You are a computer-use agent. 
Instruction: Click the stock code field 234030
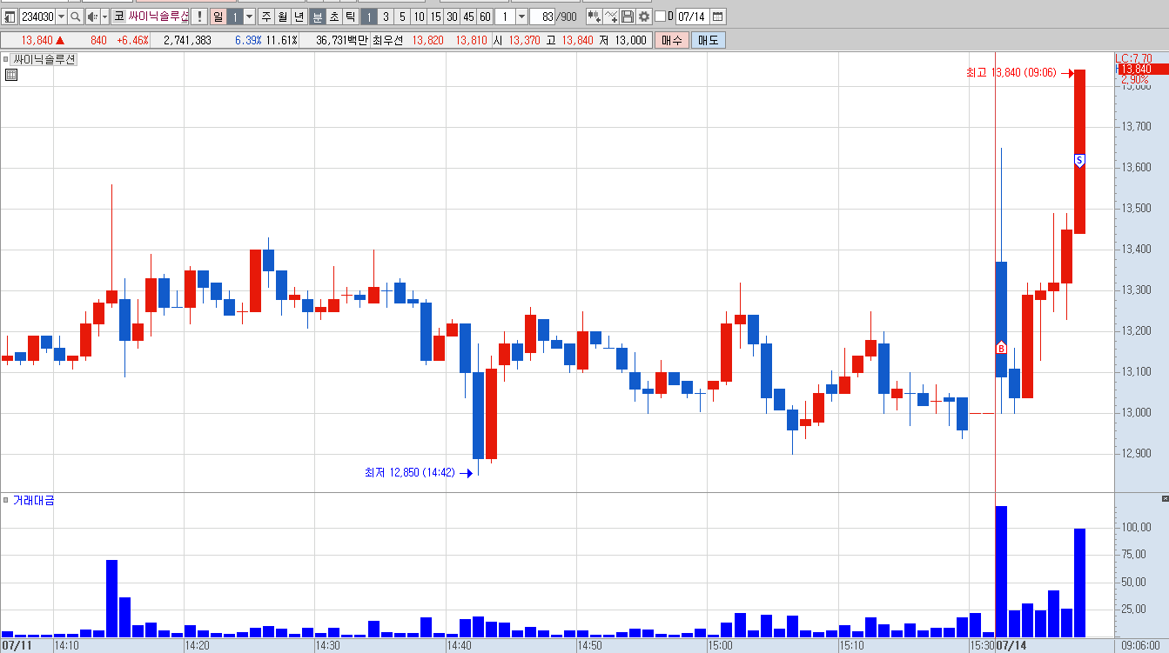(37, 17)
